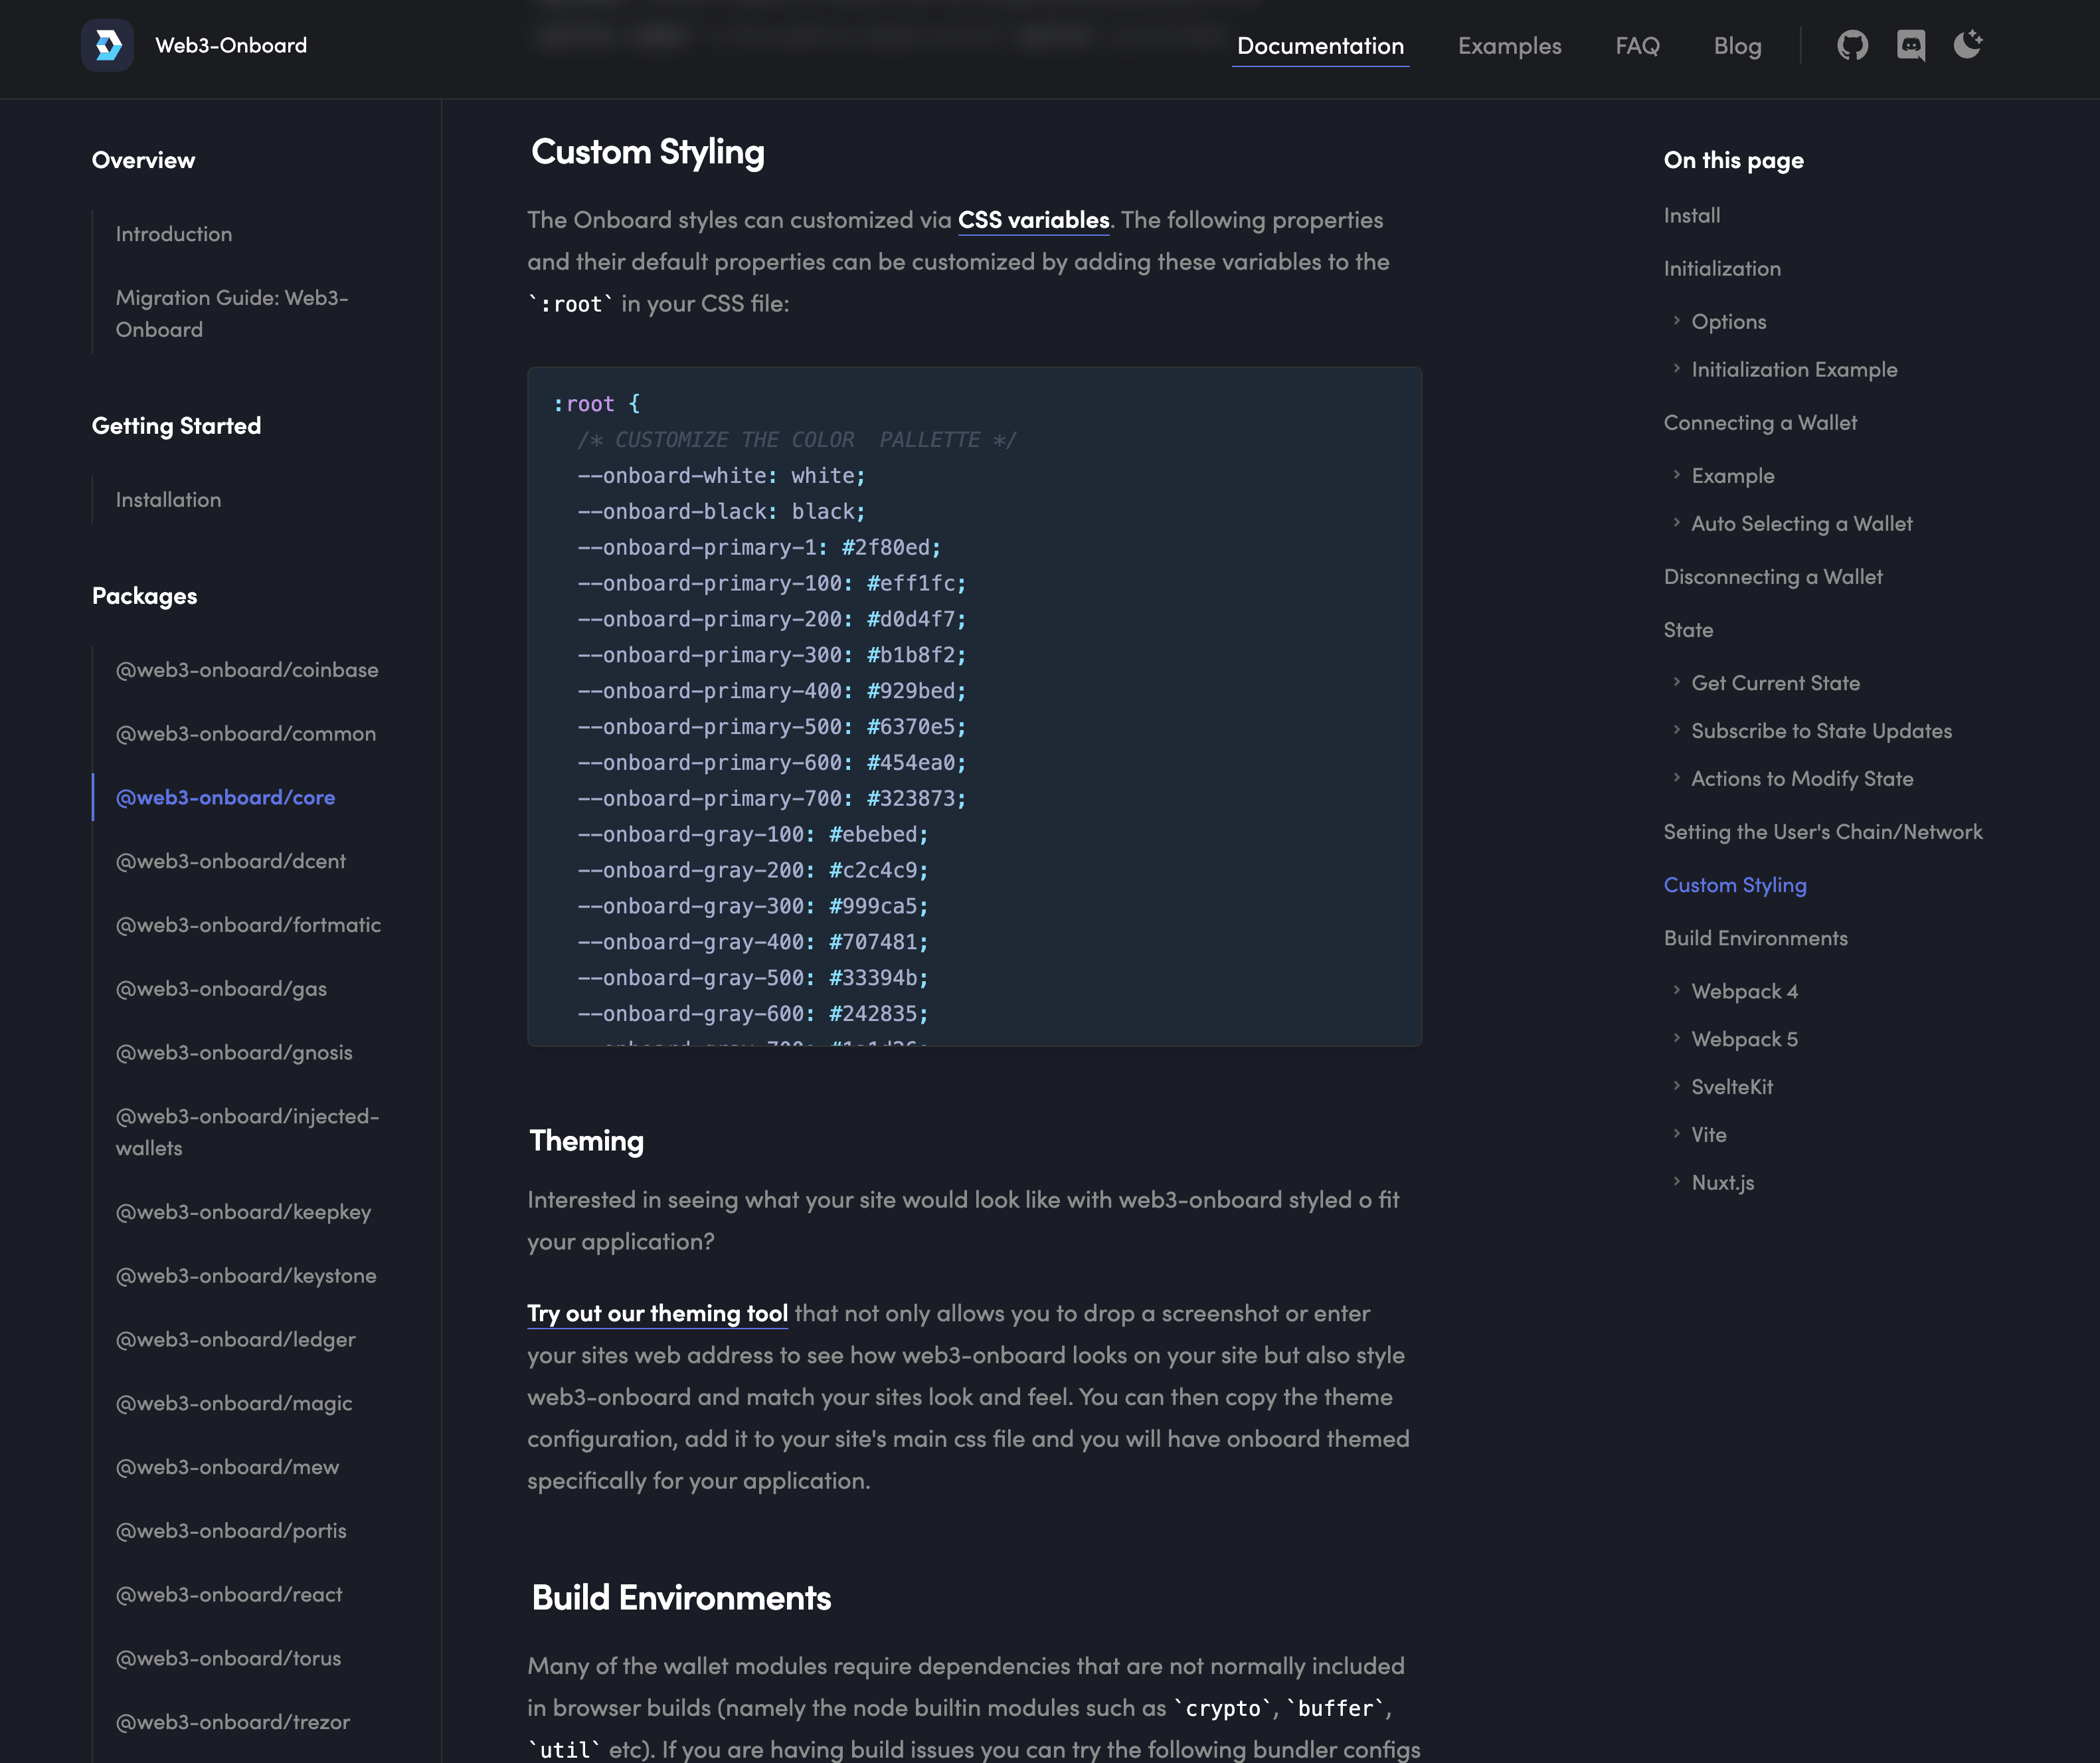The width and height of the screenshot is (2100, 1763).
Task: Open the CSS variables link
Action: point(1033,220)
